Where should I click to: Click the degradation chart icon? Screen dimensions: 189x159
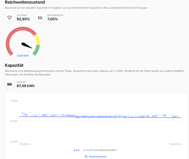tap(40, 18)
